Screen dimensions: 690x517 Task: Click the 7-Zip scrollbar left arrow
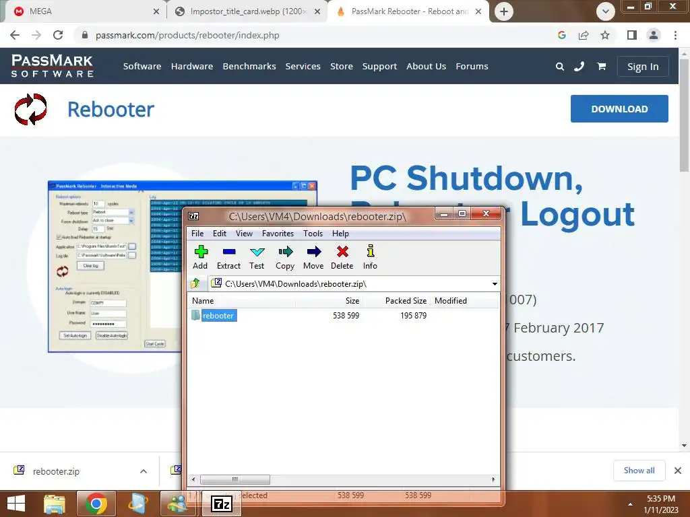click(193, 479)
